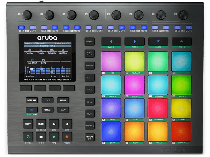210x157 pixels.
Task: Select the Play Rate 1/16 display value
Action: coord(29,50)
